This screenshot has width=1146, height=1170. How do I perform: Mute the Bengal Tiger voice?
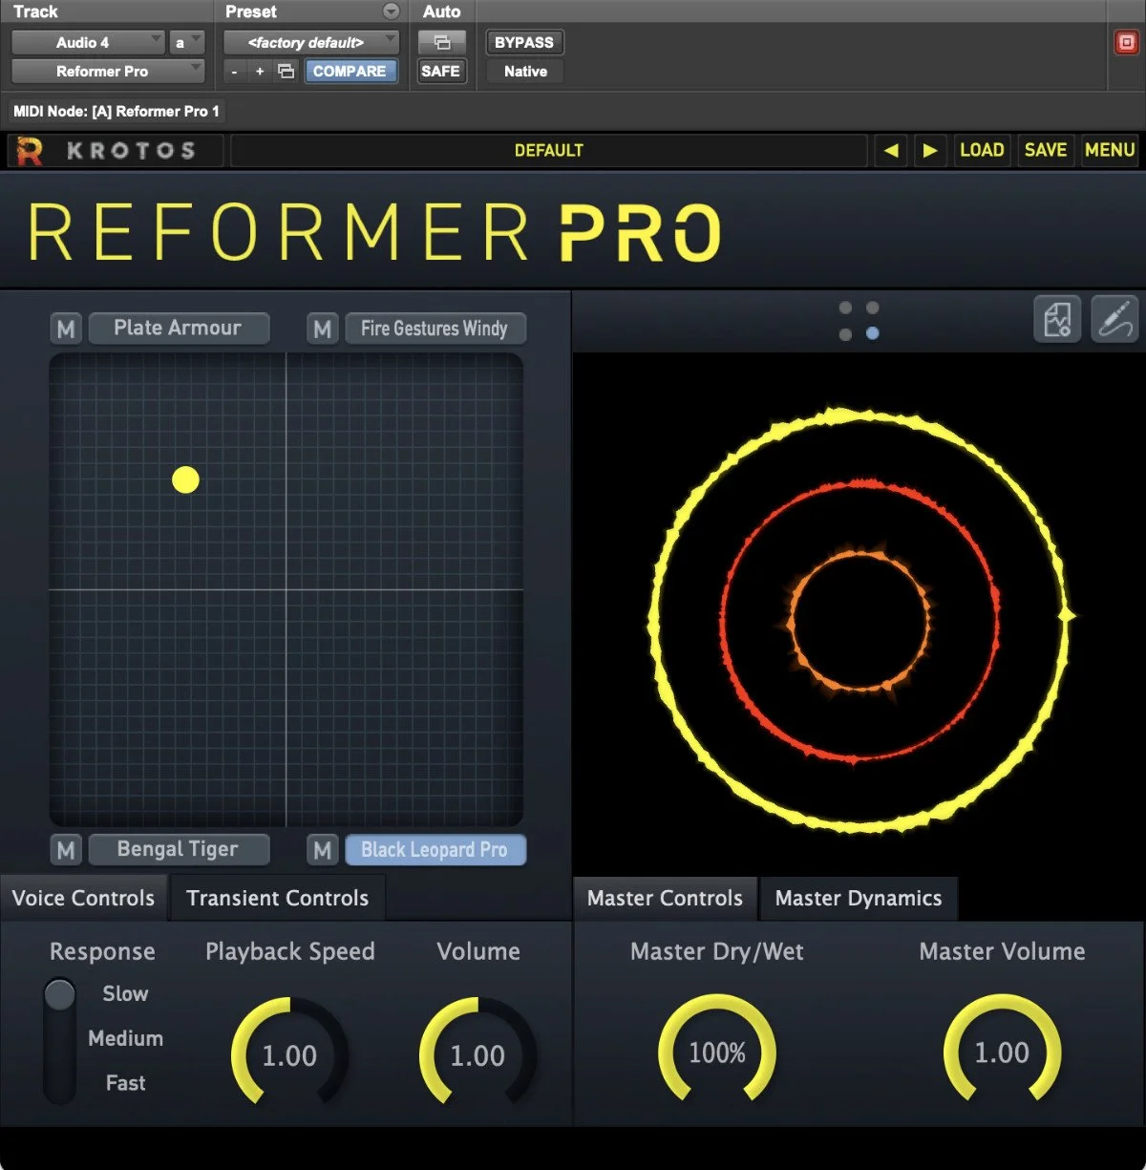pos(66,850)
